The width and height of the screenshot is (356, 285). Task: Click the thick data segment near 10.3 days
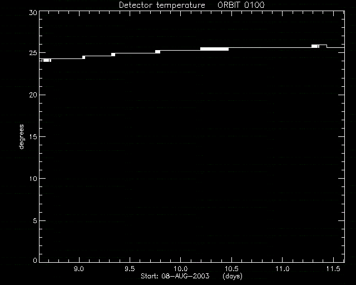(x=214, y=49)
